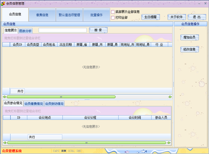The image size is (209, 154).
Task: Click the 现地址_县 column header
Action: (x=143, y=44)
